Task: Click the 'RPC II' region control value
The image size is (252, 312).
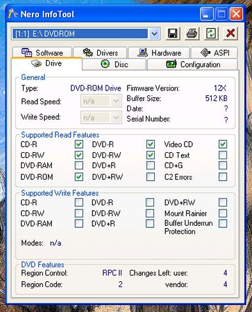Action: 112,273
